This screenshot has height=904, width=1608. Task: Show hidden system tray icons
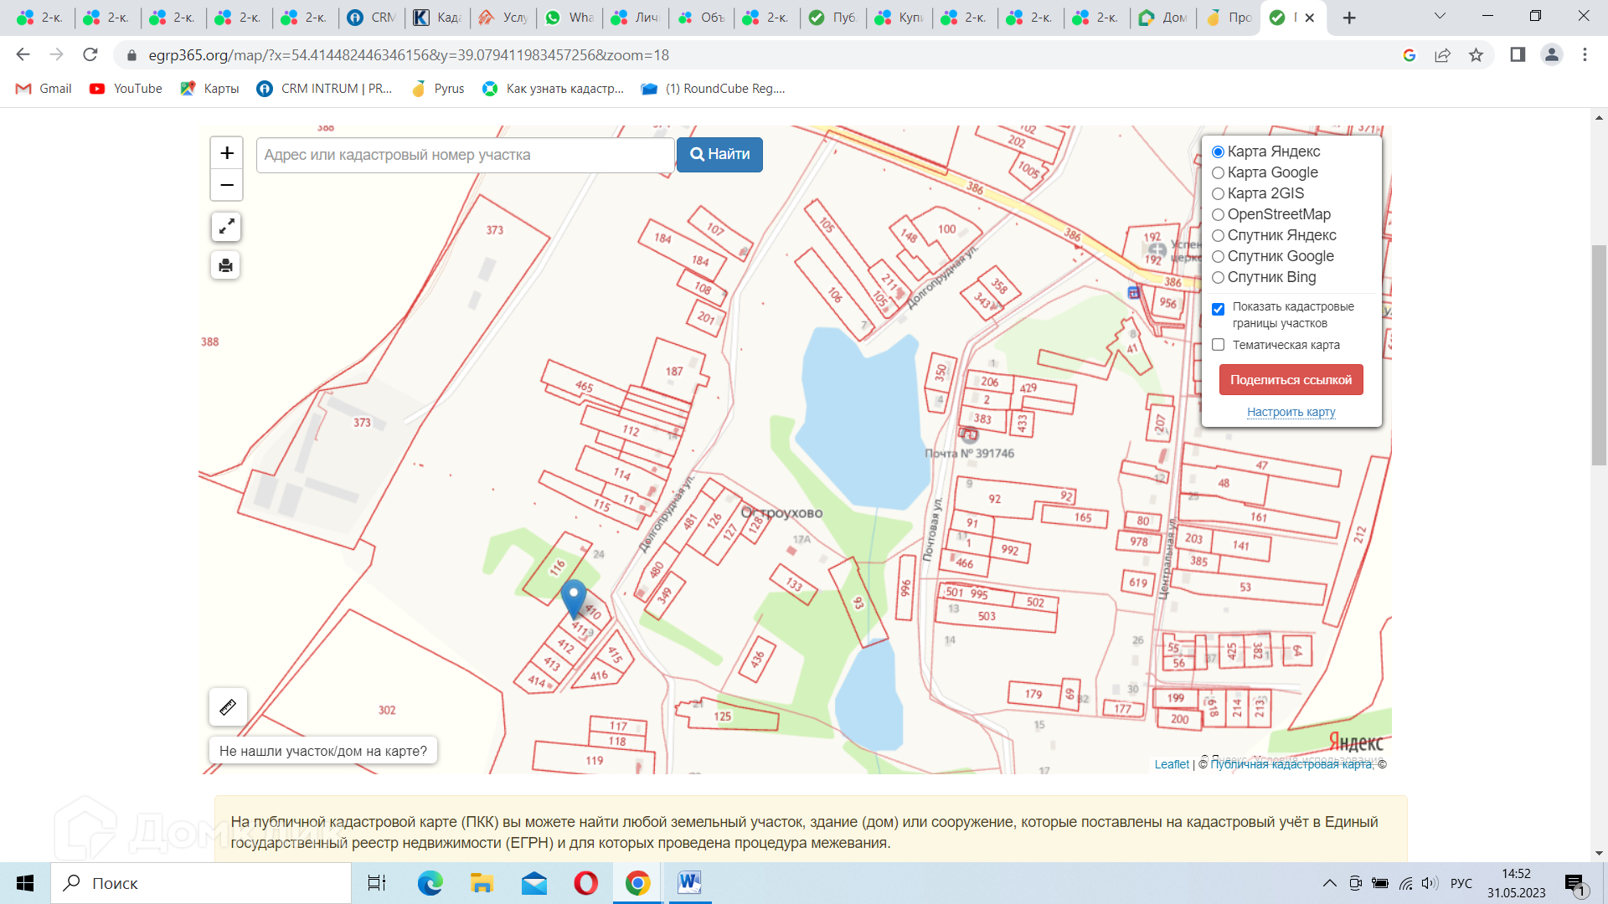[x=1329, y=883]
